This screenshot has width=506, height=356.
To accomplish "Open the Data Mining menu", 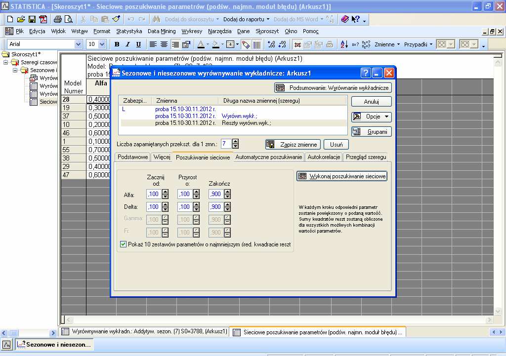I will 162,31.
